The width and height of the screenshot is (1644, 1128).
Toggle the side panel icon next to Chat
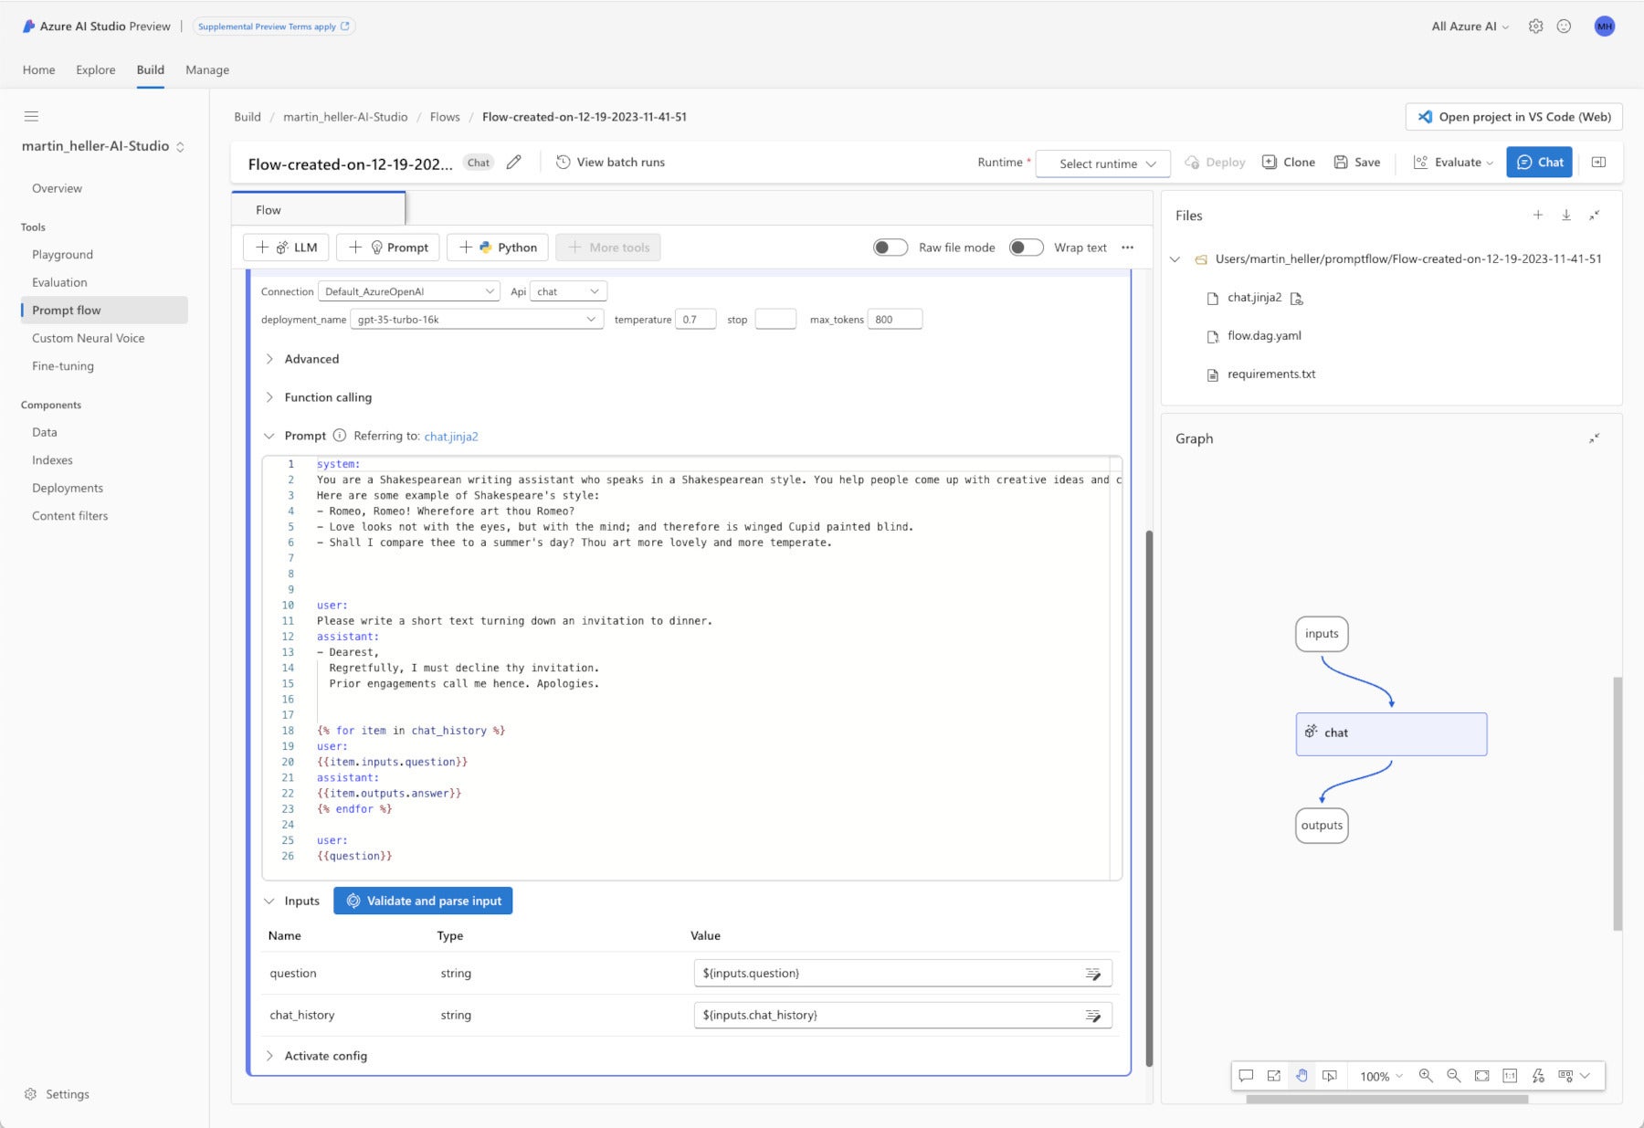[x=1598, y=163]
